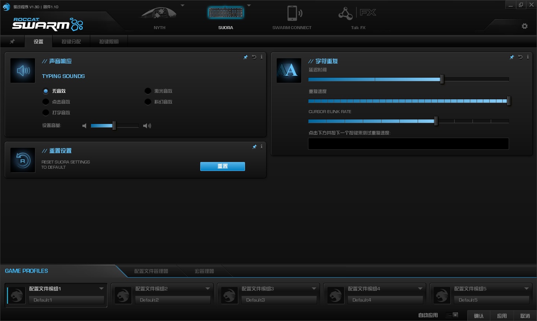537x321 pixels.
Task: Show info for the 重置设置 panel
Action: 261,147
